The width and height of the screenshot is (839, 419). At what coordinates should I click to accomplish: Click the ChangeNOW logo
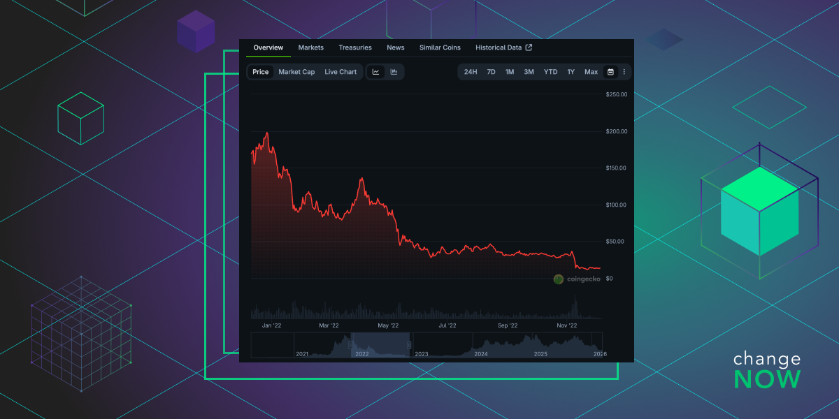click(766, 370)
